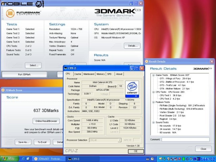Click the language bar help icon
216x162 pixels.
pyautogui.click(x=152, y=159)
